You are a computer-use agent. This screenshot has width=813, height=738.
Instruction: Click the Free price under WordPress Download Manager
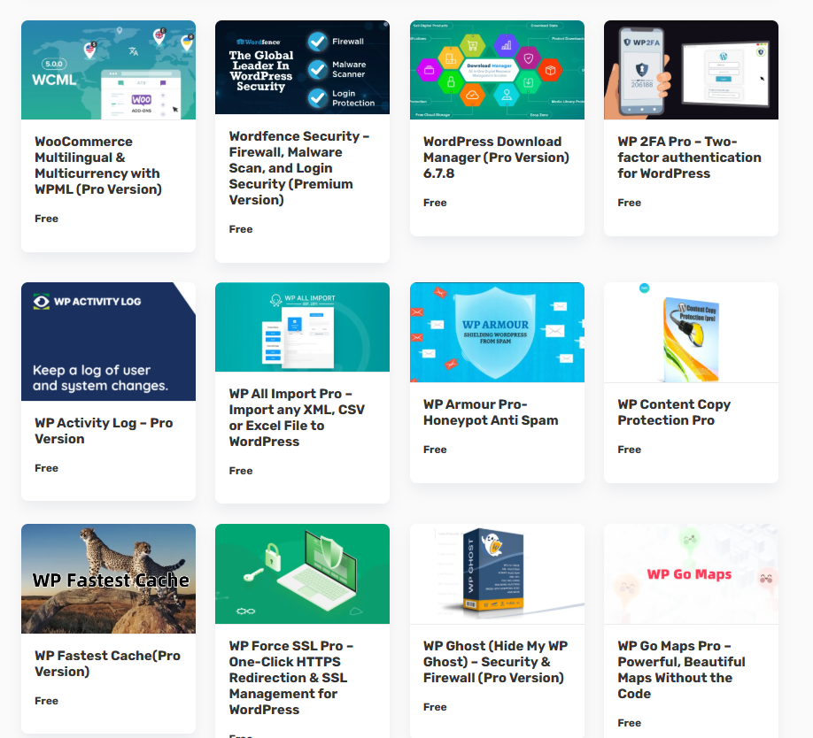[x=435, y=203]
